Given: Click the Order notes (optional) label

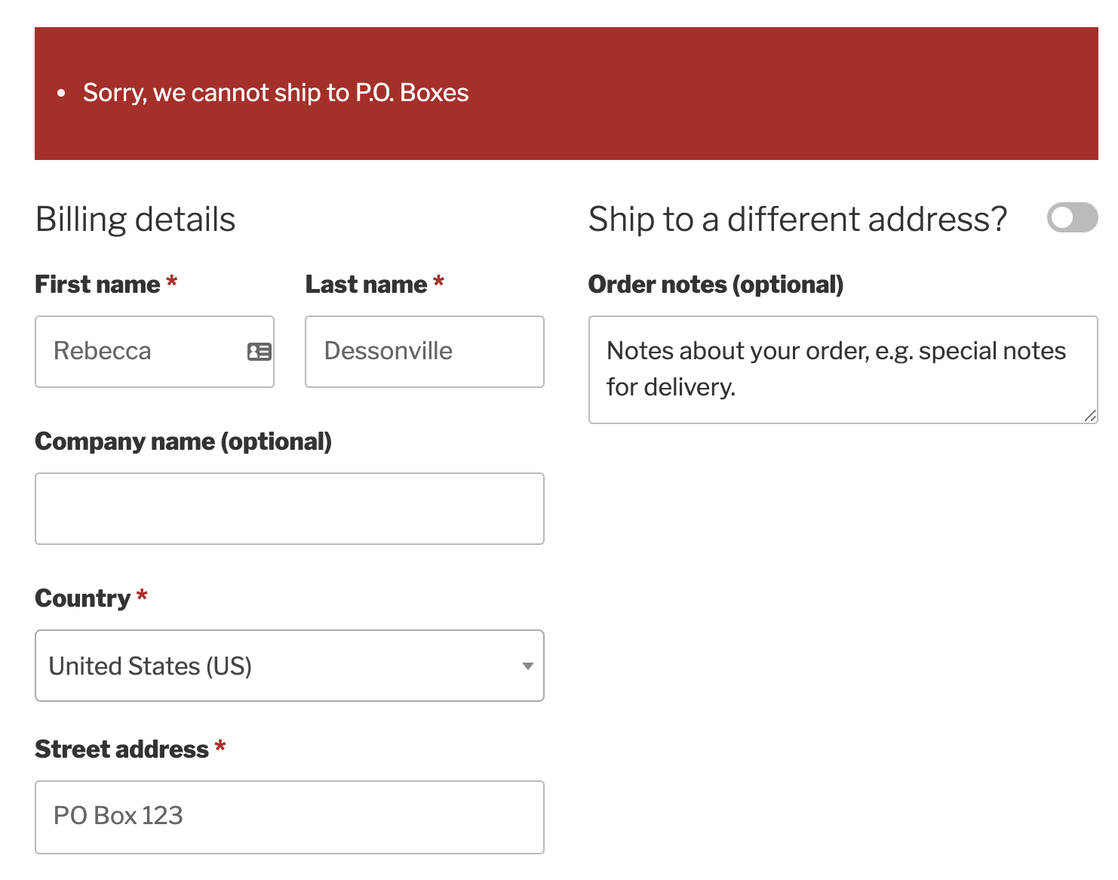Looking at the screenshot, I should tap(716, 285).
